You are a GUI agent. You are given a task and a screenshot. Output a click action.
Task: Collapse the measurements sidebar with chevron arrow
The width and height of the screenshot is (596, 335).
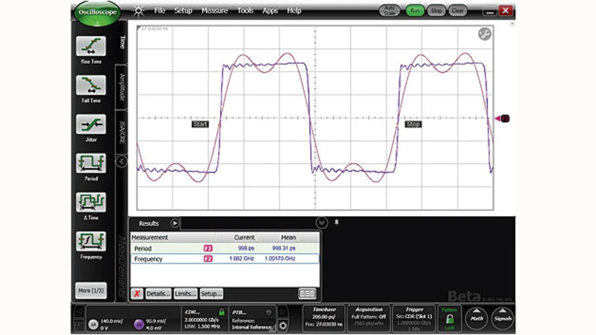point(121,162)
